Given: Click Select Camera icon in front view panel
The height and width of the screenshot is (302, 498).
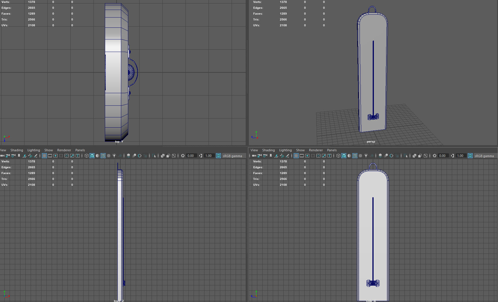Looking at the screenshot, I should pos(2,156).
